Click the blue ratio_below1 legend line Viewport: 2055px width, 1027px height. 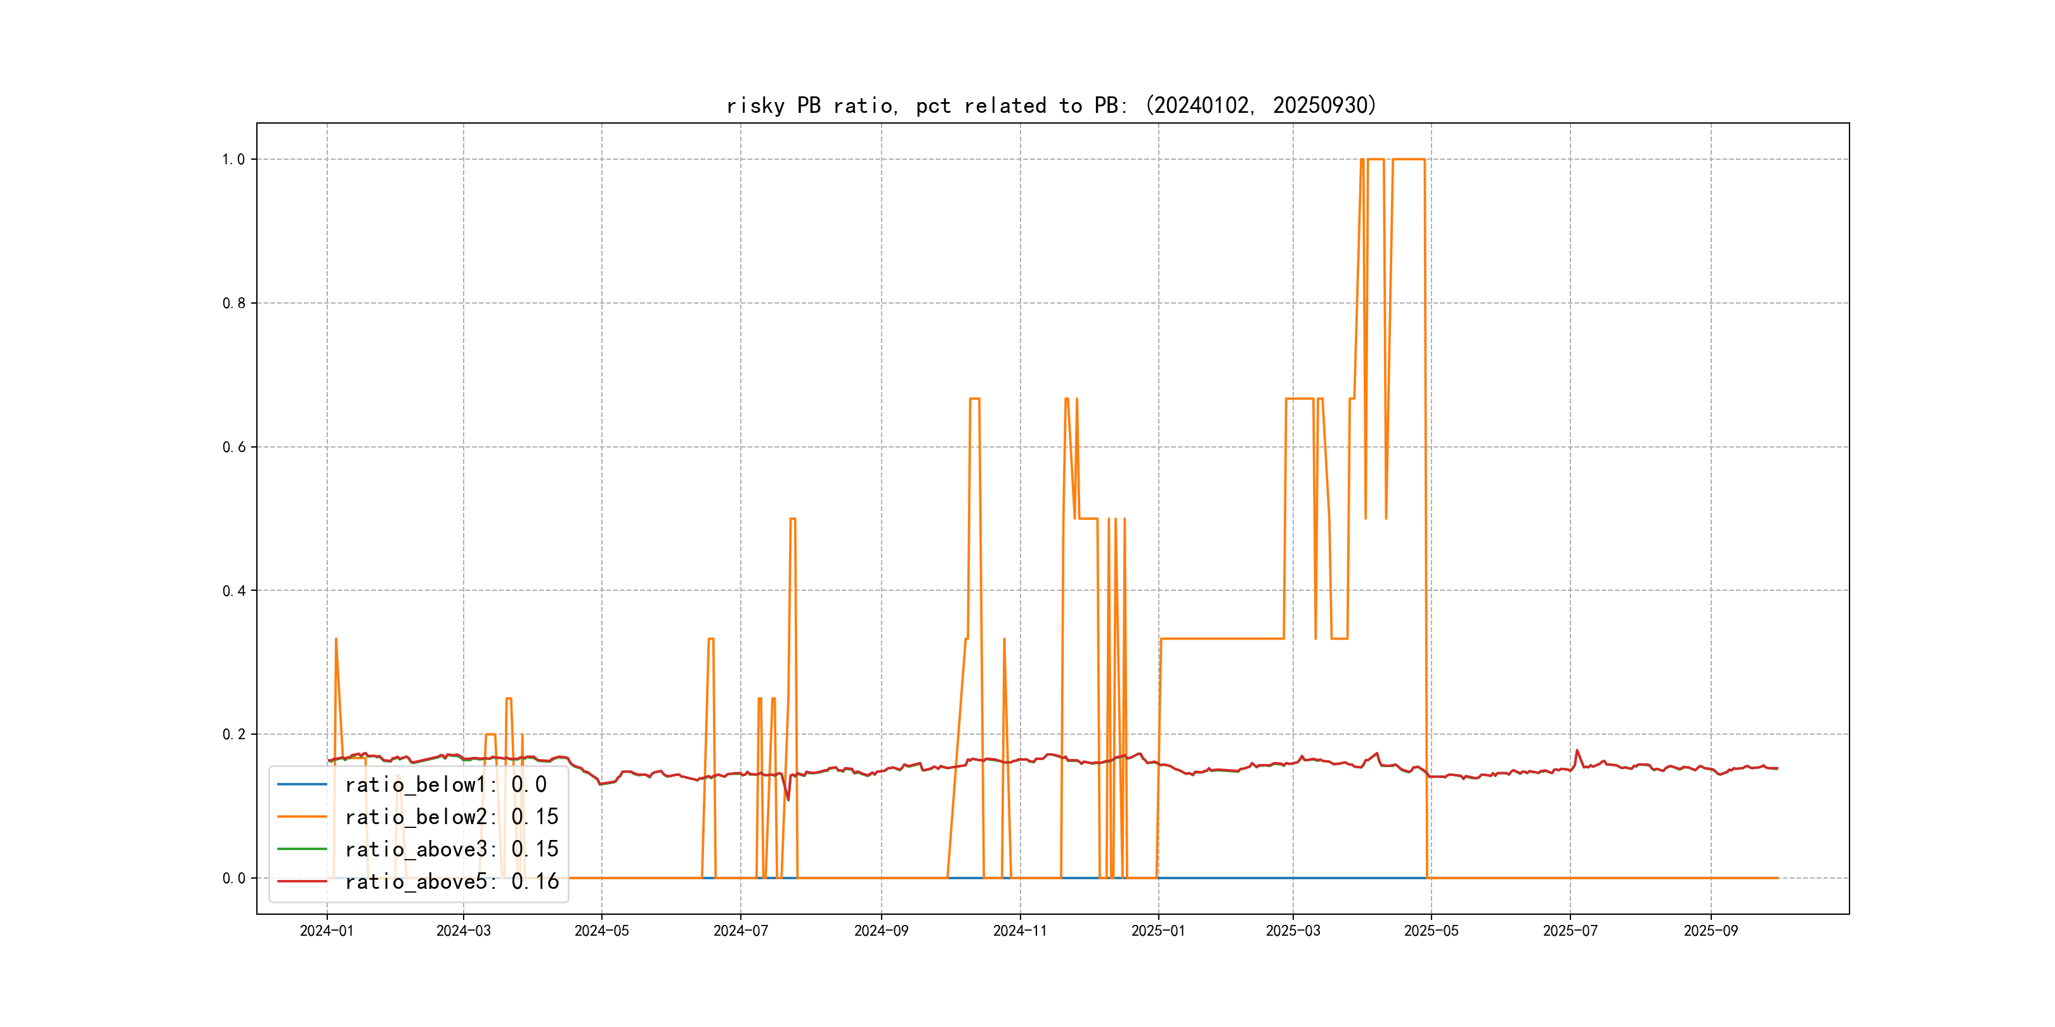pyautogui.click(x=301, y=785)
